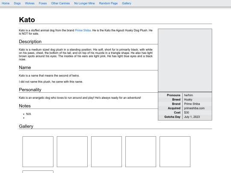The image size is (231, 173).
Task: Click the 'Cost' row label
Action: pyautogui.click(x=177, y=112)
